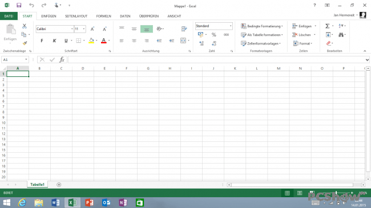This screenshot has width=371, height=208.
Task: Toggle touch/mouse mode icon
Action: tap(57, 5)
